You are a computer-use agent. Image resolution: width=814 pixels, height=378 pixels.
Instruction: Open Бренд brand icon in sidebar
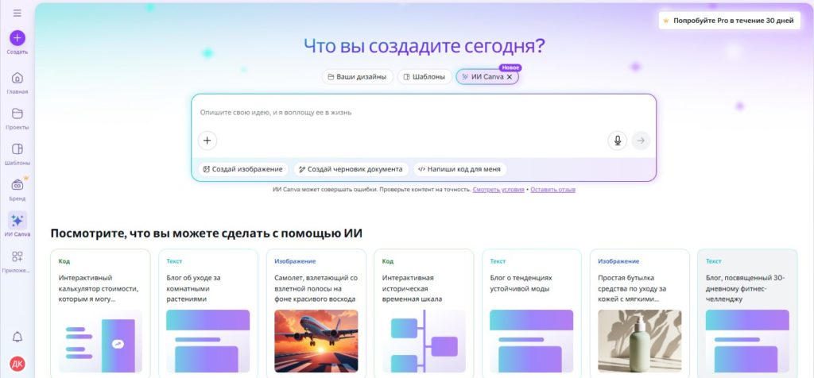17,184
